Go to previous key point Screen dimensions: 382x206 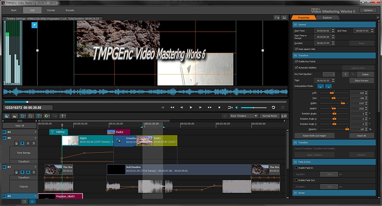[345, 75]
